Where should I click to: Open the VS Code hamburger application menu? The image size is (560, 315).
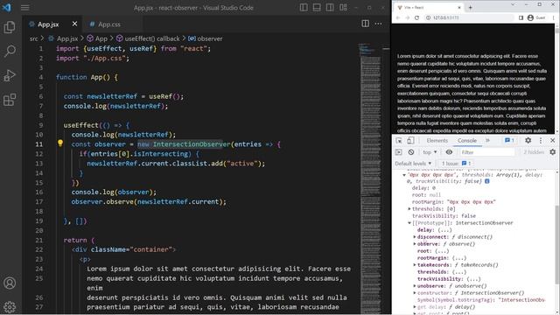tap(25, 8)
